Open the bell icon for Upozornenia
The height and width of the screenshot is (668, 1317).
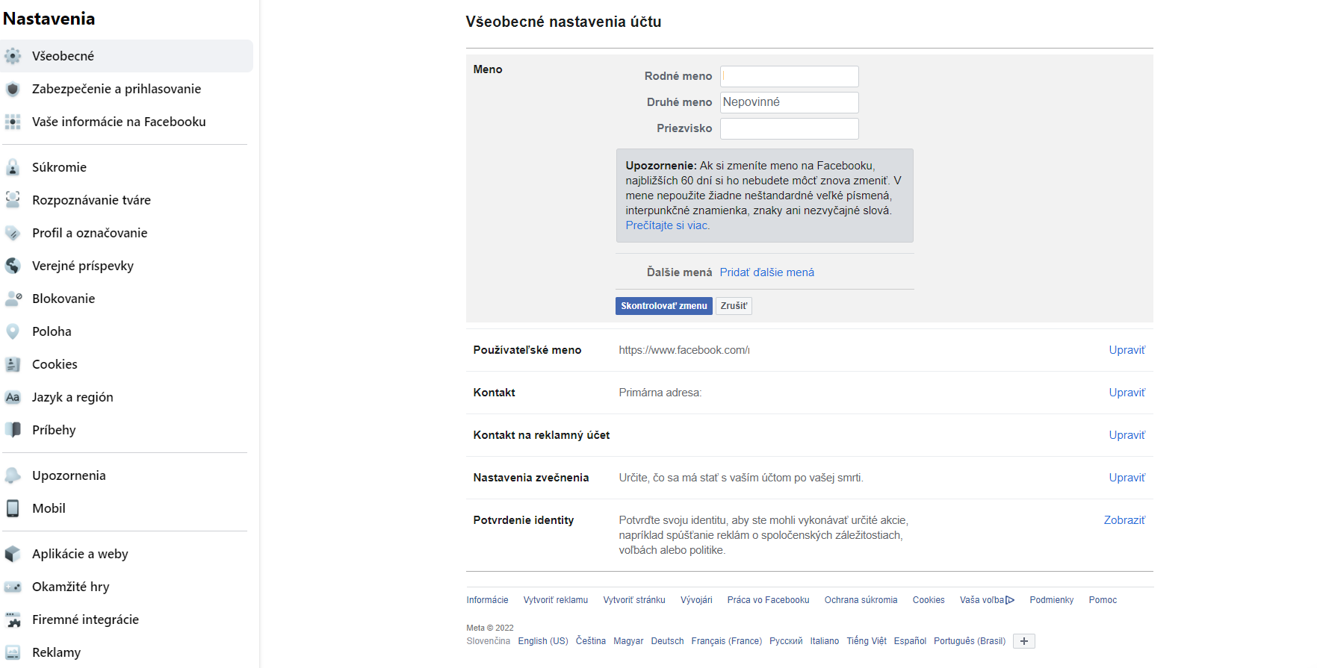(x=13, y=475)
